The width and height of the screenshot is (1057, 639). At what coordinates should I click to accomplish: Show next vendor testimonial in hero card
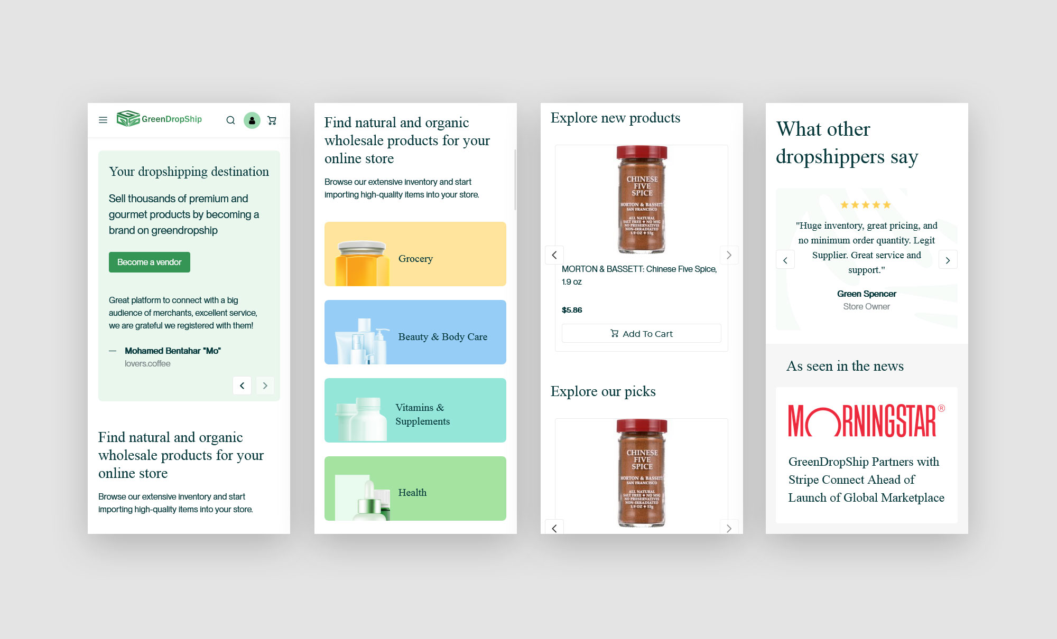(x=265, y=386)
